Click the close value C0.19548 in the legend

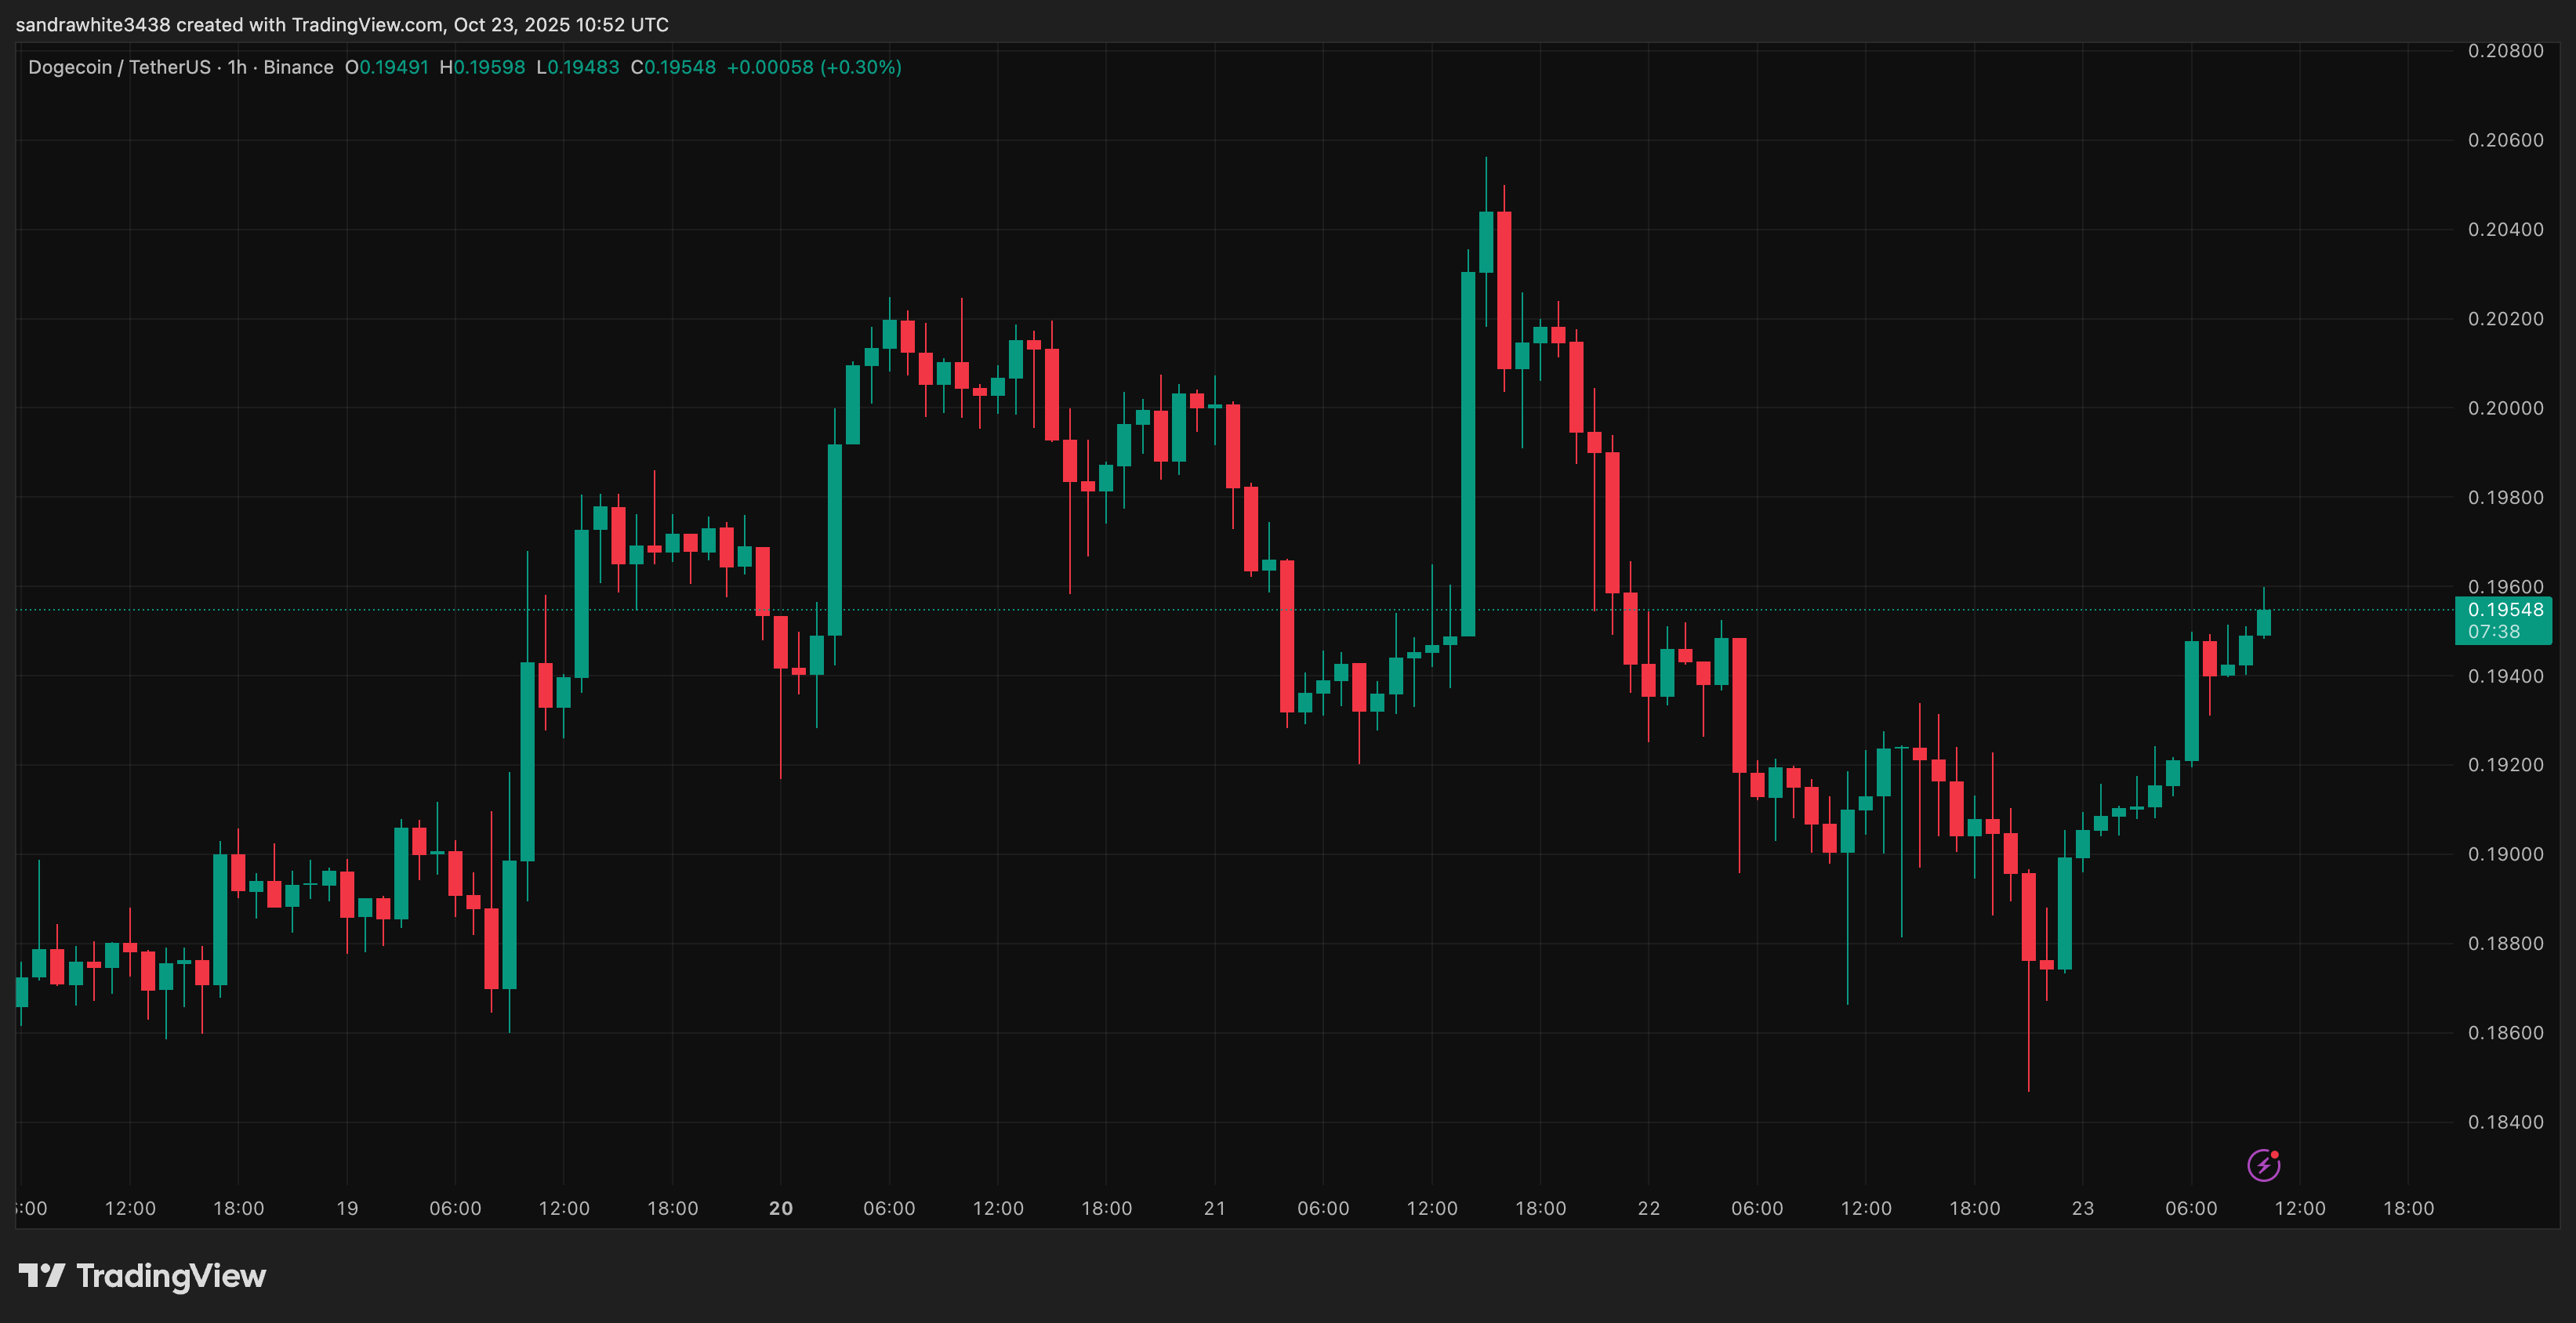click(x=673, y=67)
